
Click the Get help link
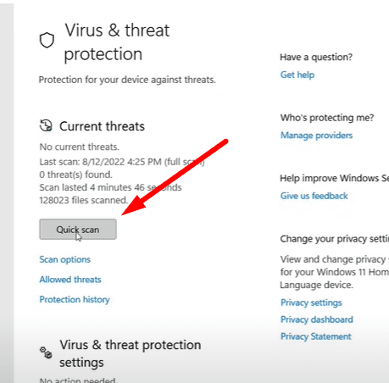click(x=297, y=75)
